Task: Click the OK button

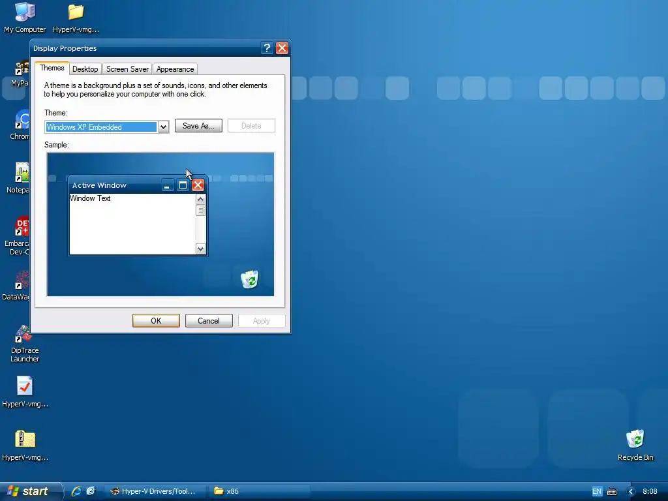Action: (x=156, y=321)
